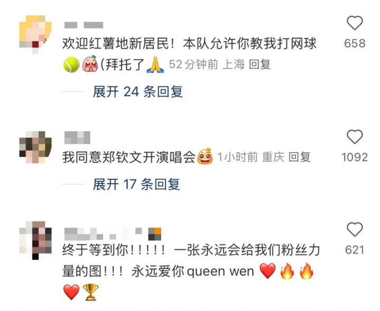Like the queen wen comment
This screenshot has width=380, height=311.
coord(355,229)
